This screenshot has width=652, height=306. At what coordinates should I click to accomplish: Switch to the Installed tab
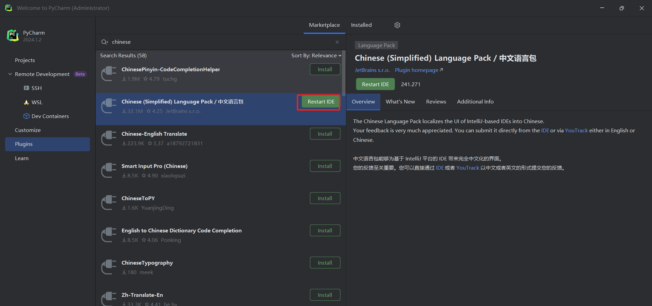coord(361,25)
